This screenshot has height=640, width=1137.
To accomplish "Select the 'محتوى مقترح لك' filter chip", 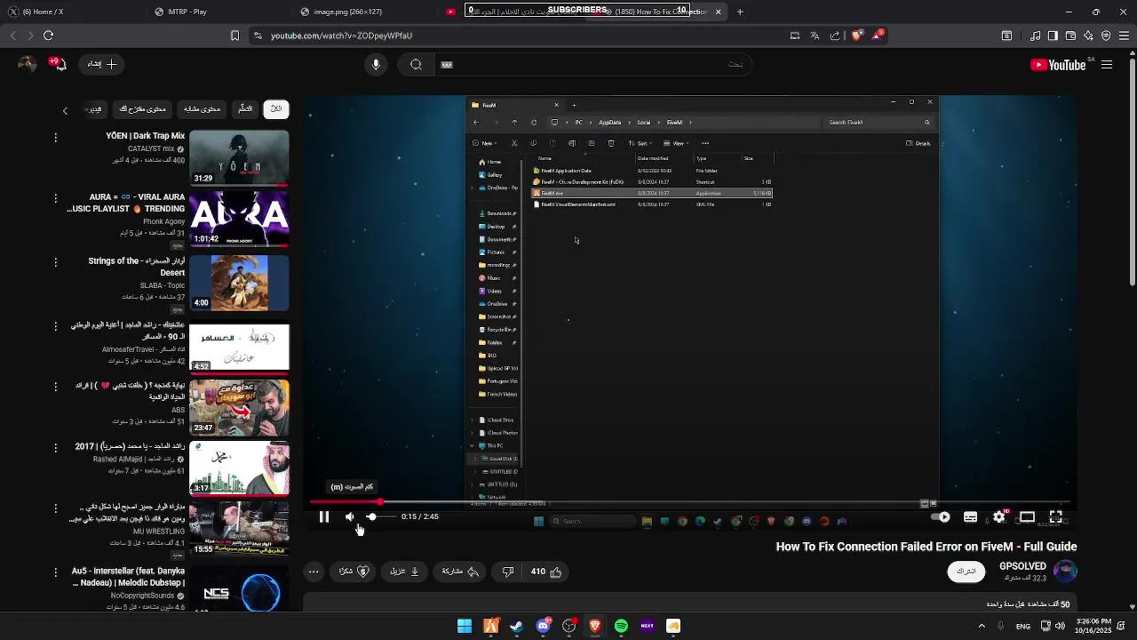I will [143, 109].
